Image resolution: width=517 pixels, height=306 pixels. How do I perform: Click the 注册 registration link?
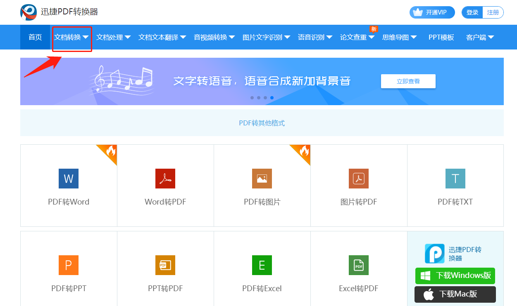tap(493, 12)
